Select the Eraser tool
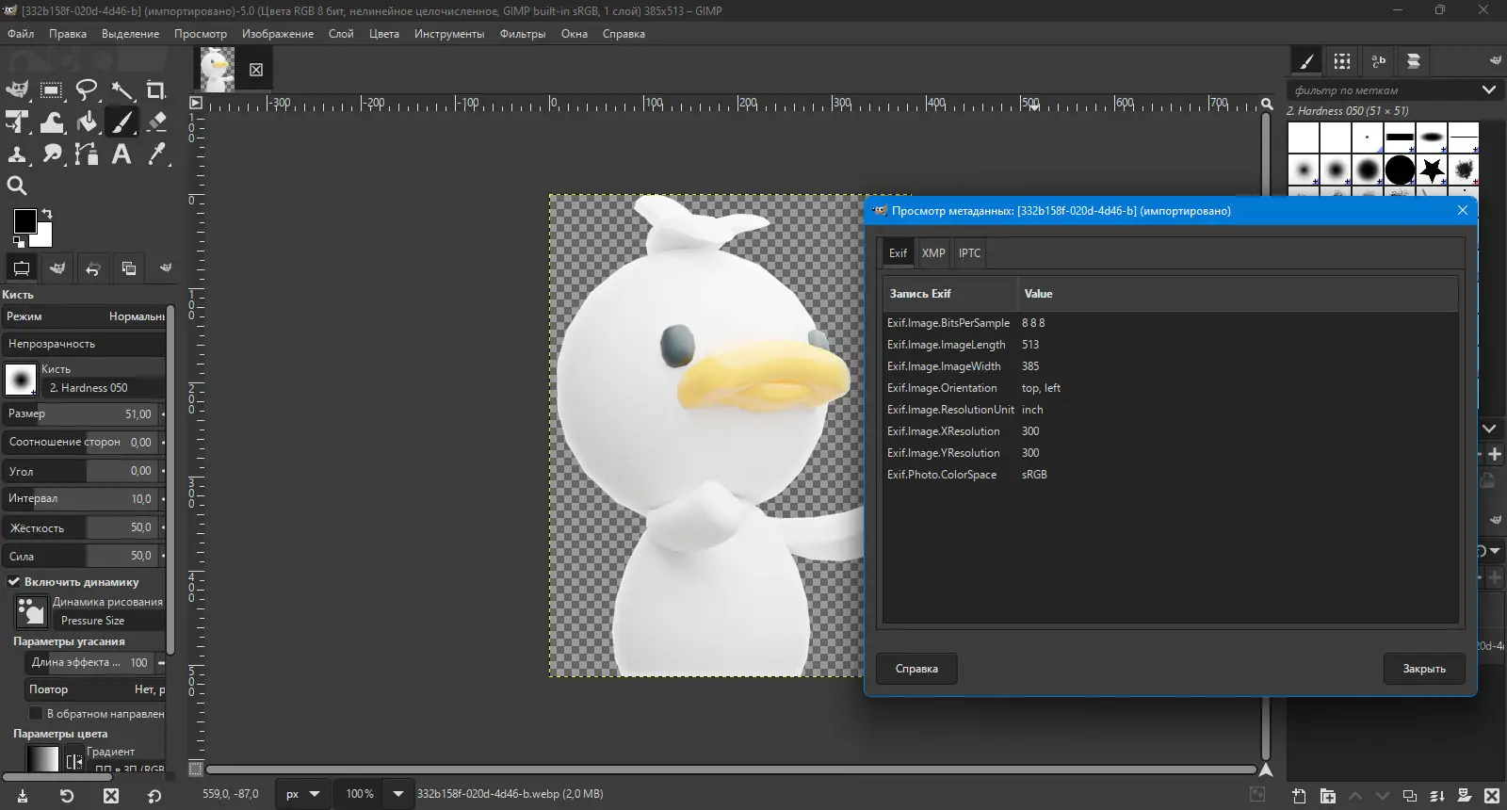The width and height of the screenshot is (1507, 810). coord(156,122)
